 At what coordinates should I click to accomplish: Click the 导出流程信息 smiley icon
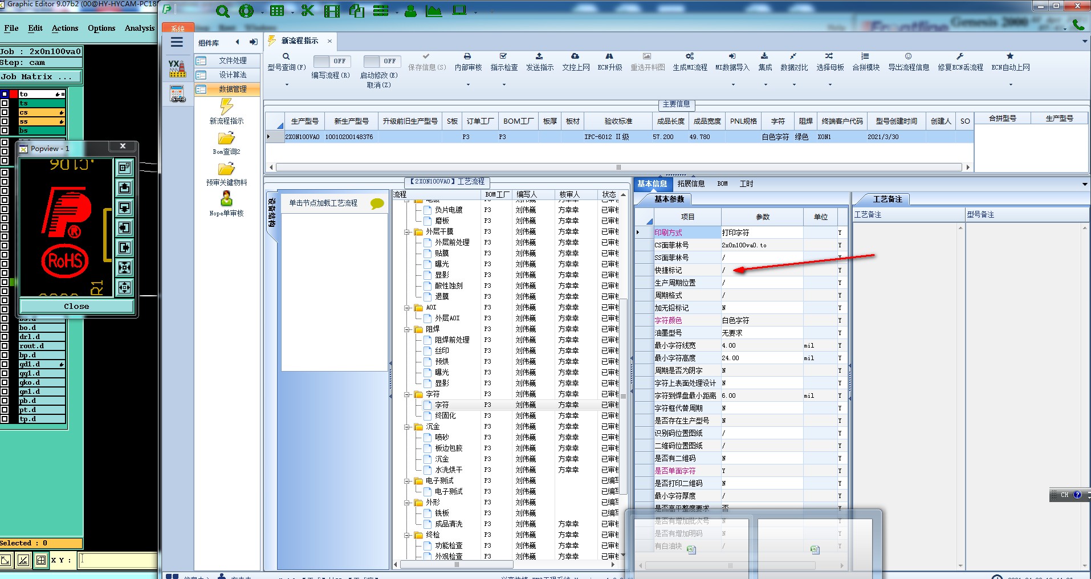coord(908,56)
